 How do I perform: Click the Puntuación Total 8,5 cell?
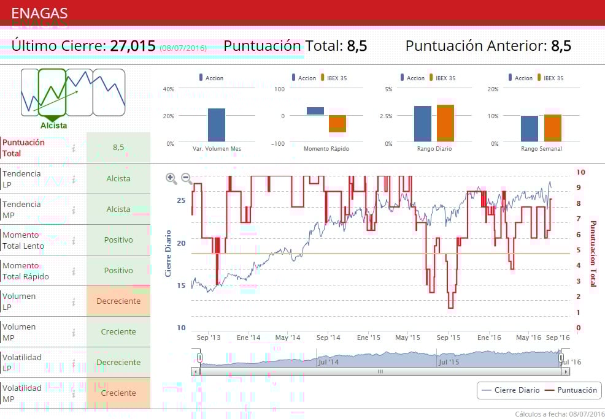click(x=118, y=148)
